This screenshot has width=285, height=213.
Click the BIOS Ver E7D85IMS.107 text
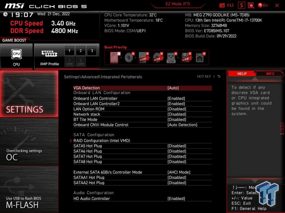click(207, 31)
